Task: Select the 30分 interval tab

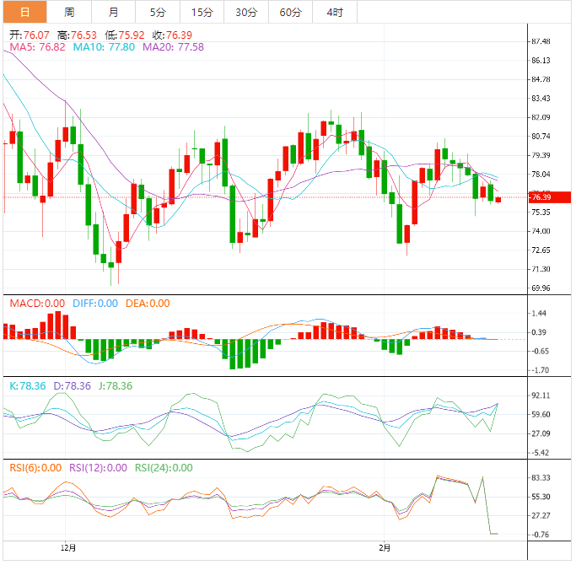Action: point(246,12)
